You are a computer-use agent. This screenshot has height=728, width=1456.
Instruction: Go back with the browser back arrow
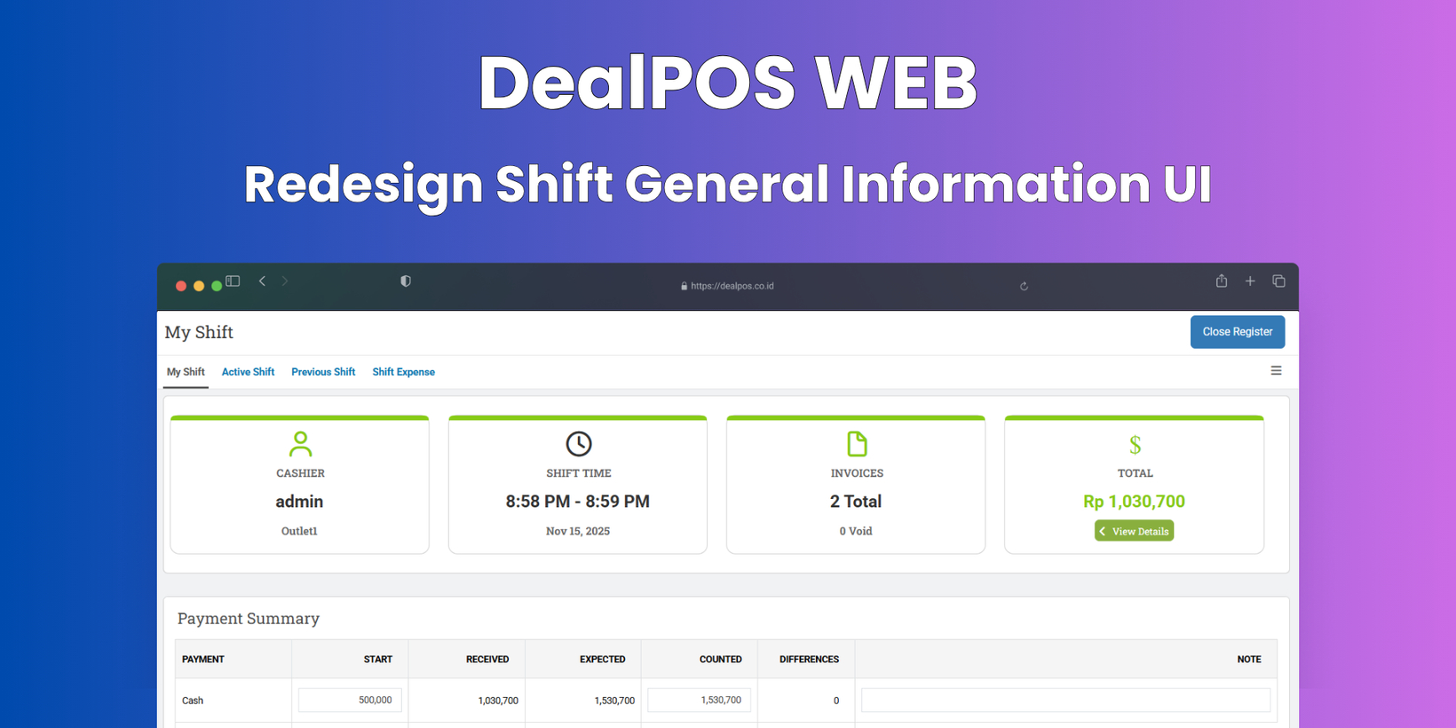point(262,281)
